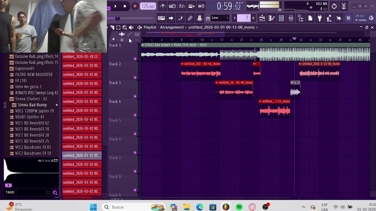Screen dimensions: 376x211
Task: Click the desk lamp tool icon
Action: 329,18
